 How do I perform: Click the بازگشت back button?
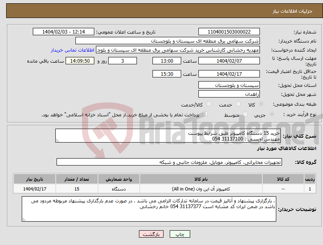tap(151, 234)
